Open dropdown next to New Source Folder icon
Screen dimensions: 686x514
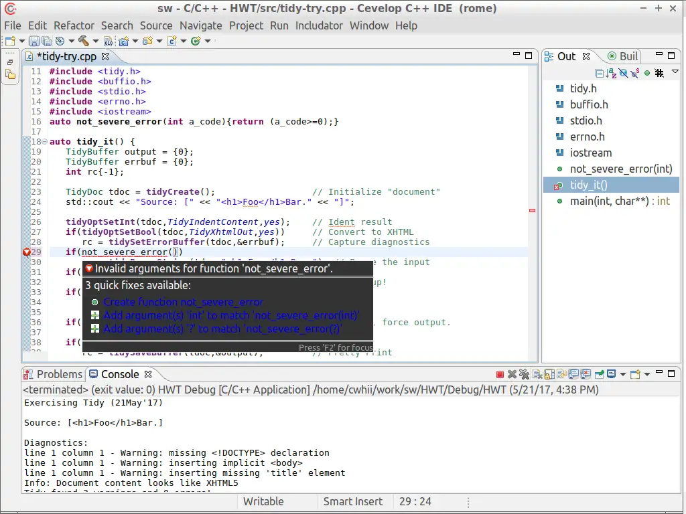click(159, 41)
